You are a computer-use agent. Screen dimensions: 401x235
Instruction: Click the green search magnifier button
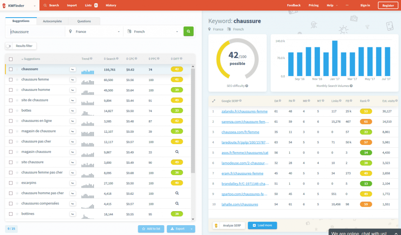(188, 31)
